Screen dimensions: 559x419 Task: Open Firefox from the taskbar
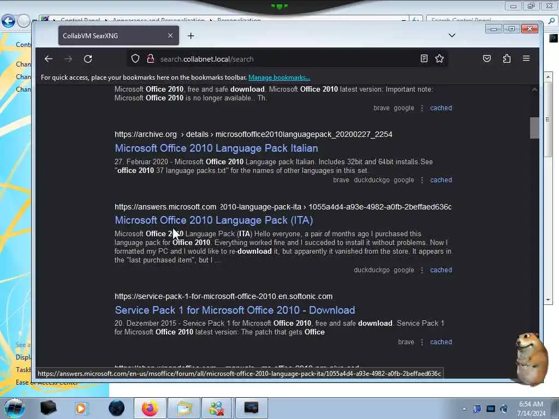[150, 408]
